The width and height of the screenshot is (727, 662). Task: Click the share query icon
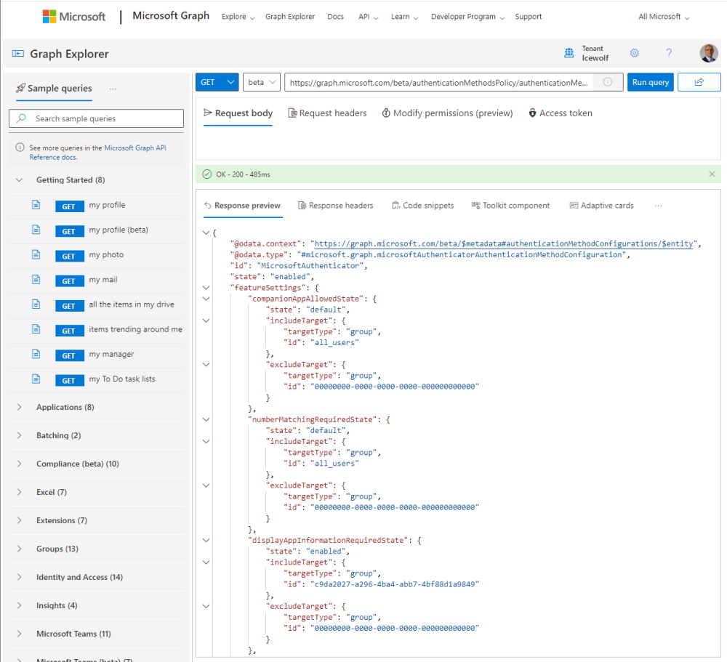[x=699, y=82]
